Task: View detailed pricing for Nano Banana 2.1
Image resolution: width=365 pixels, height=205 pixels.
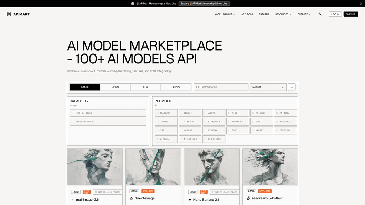Action: 225,192
